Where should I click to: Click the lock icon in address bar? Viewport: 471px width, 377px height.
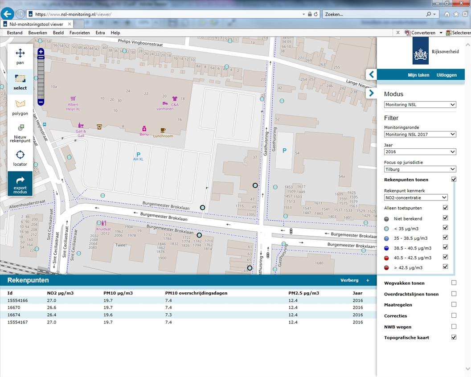coord(309,14)
